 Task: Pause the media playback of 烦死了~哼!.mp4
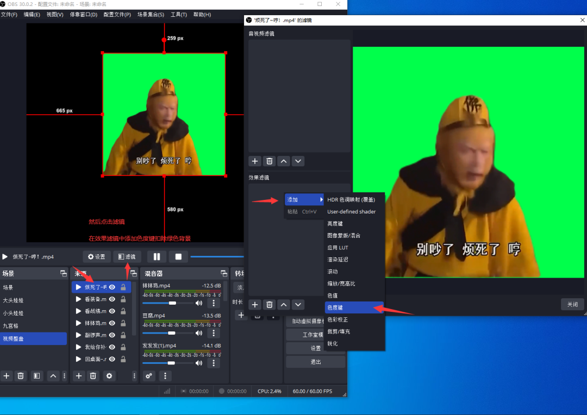(x=157, y=257)
